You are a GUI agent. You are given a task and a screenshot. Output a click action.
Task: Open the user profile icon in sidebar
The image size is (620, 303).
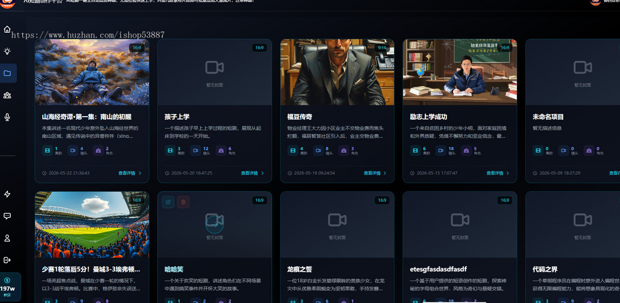[7, 238]
